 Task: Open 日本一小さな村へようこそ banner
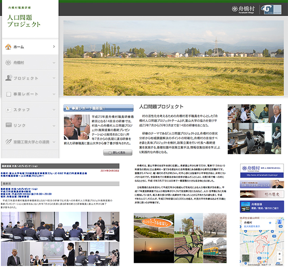pos(262,184)
